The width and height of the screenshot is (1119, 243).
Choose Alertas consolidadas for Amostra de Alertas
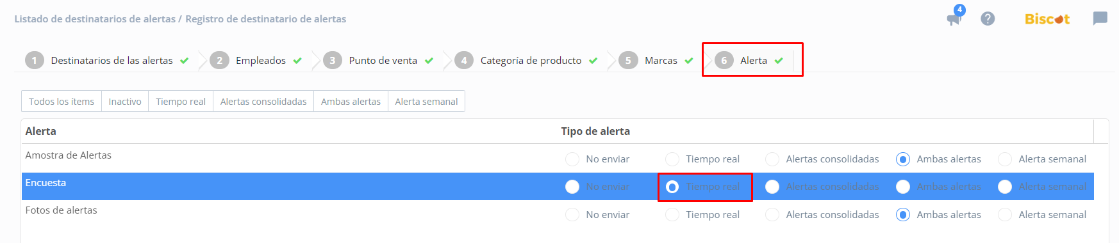(772, 159)
